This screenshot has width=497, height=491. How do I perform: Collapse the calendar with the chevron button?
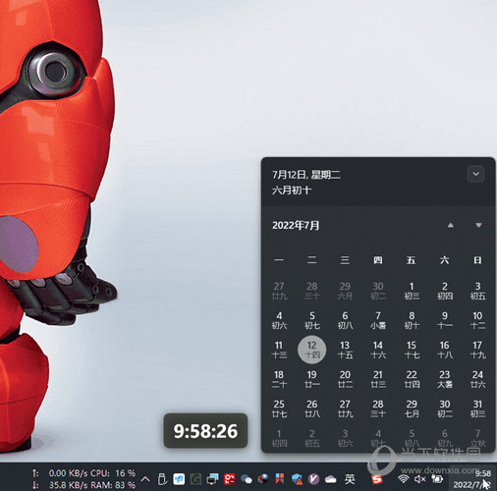coord(475,174)
